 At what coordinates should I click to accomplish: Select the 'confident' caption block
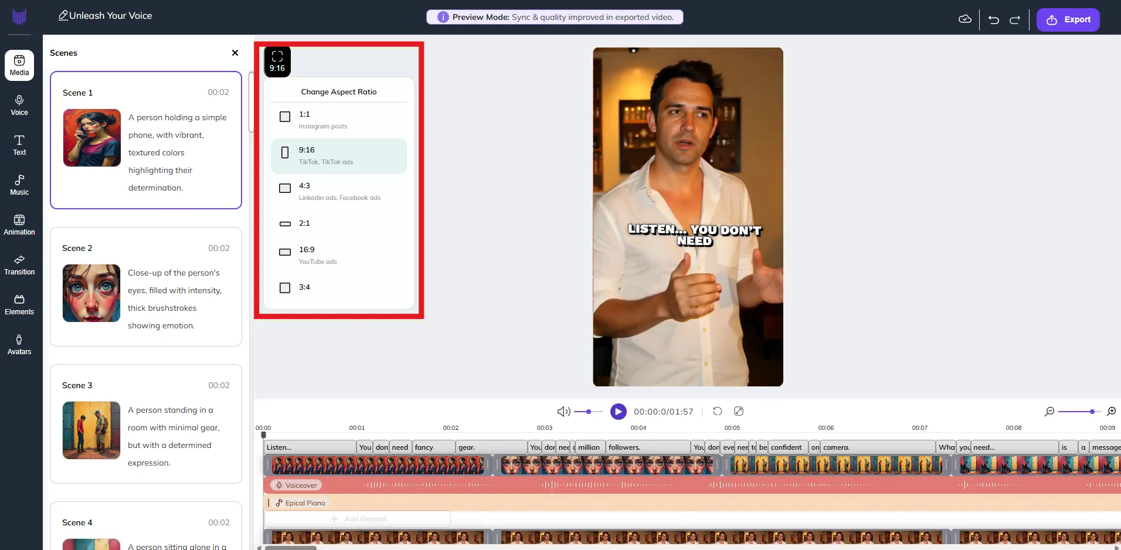(788, 447)
